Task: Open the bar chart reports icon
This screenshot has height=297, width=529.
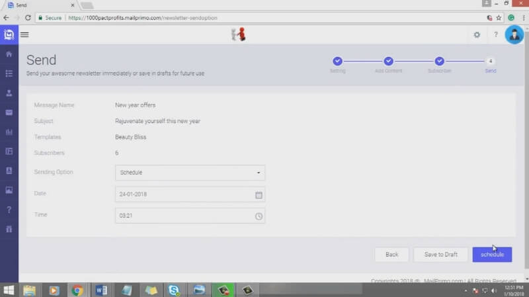Action: [9, 132]
